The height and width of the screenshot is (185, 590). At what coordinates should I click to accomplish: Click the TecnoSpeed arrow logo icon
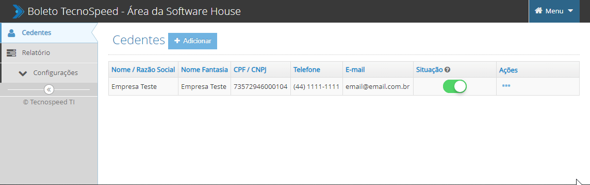[x=18, y=11]
